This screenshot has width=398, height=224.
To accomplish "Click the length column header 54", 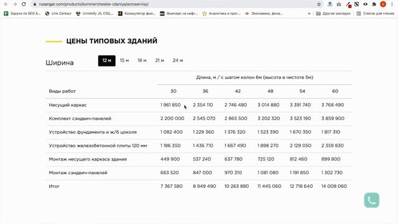I will click(302, 91).
